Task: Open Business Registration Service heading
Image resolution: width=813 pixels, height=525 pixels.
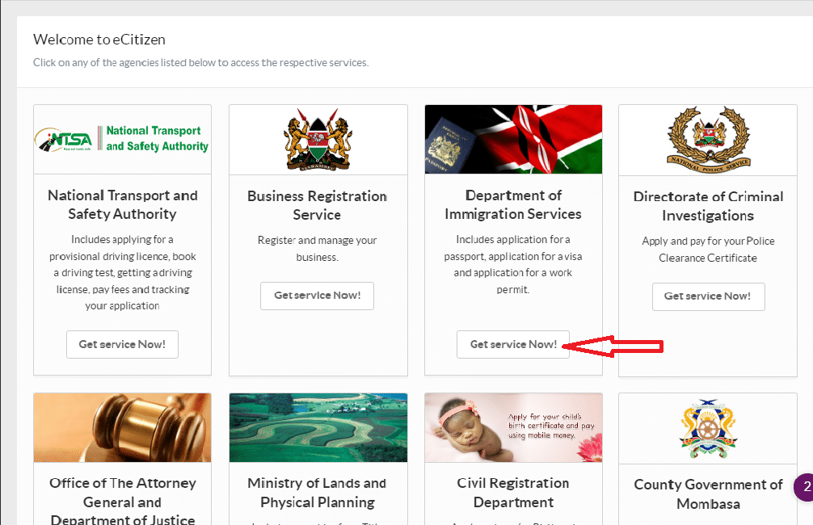Action: coord(317,205)
